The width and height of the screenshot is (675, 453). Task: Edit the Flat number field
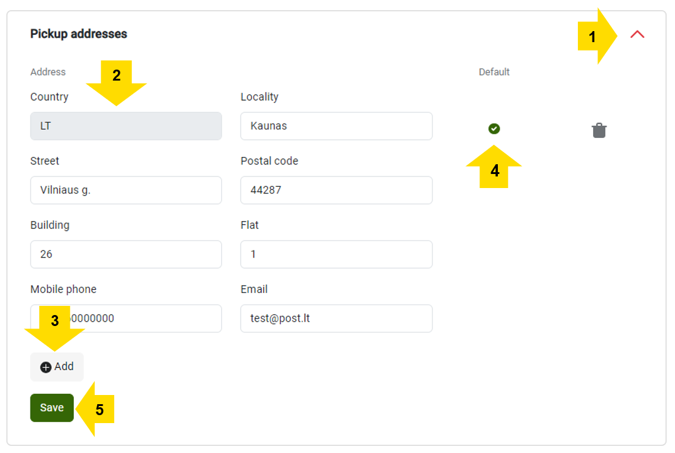click(336, 254)
